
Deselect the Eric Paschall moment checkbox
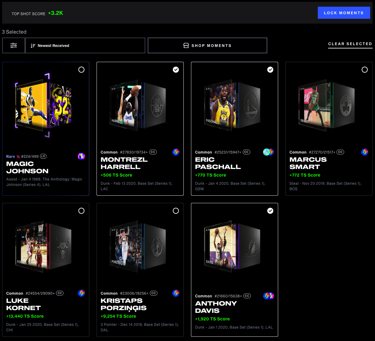pyautogui.click(x=270, y=70)
